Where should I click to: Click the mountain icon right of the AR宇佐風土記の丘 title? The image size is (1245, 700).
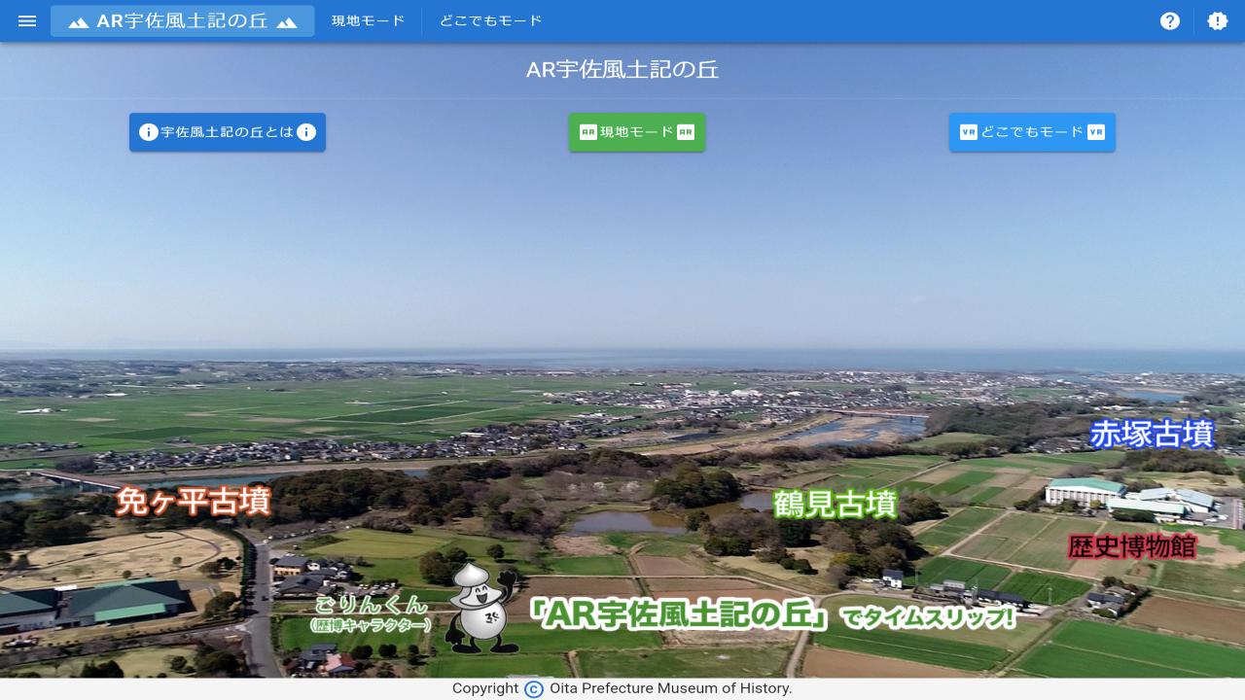click(x=287, y=21)
